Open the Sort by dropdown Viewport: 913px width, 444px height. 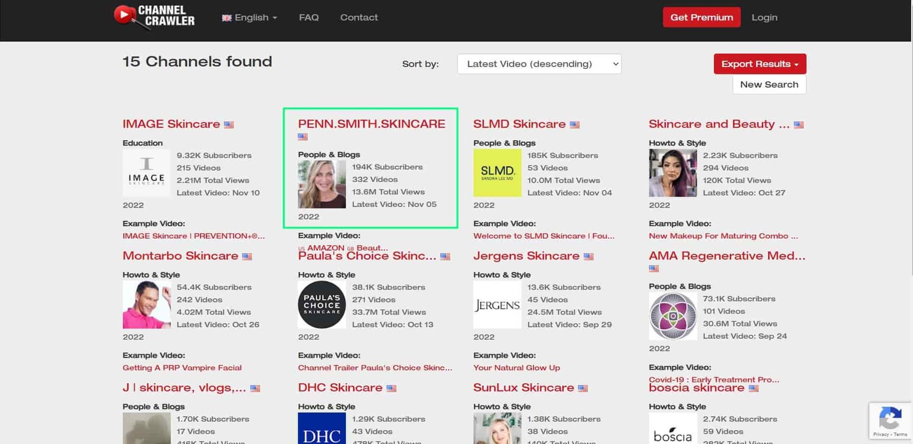pos(539,64)
